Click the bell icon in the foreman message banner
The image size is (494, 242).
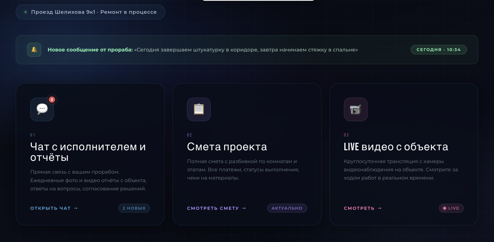coord(34,49)
